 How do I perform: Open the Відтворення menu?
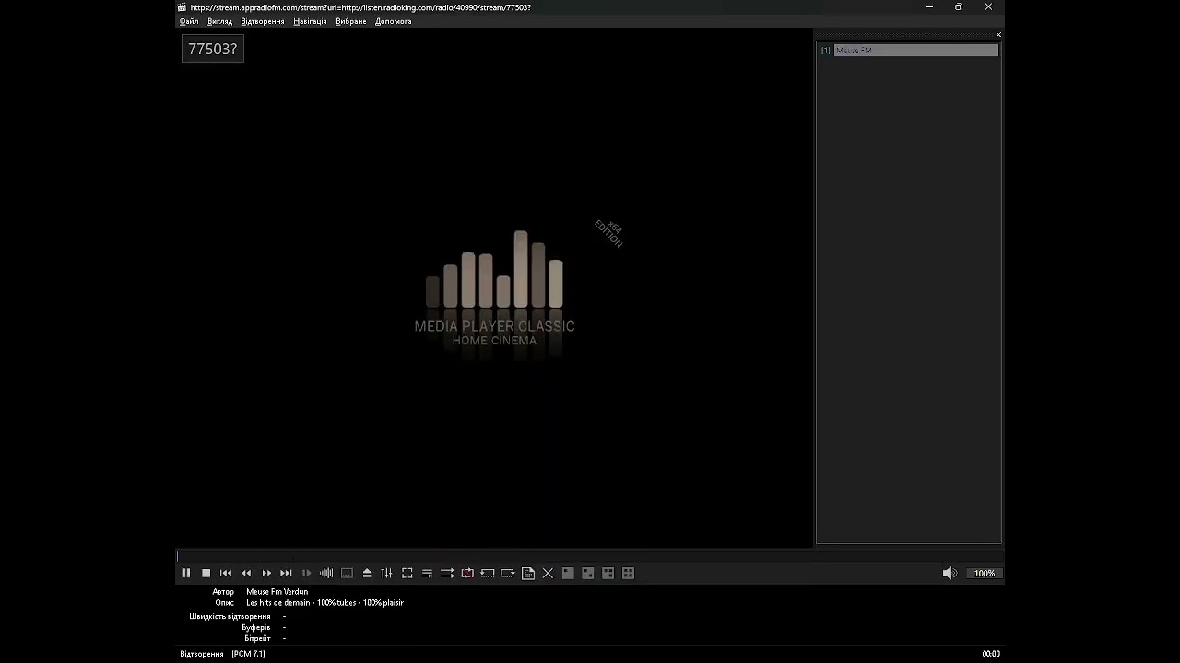[x=263, y=21]
